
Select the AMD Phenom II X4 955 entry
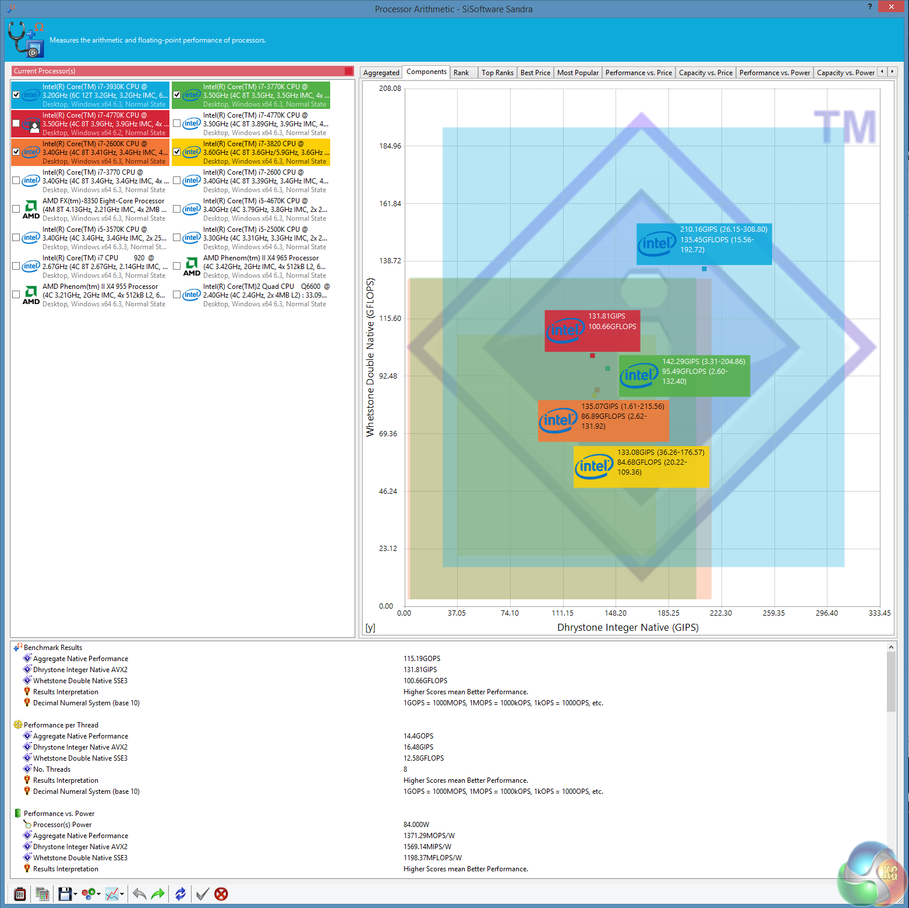coord(90,295)
